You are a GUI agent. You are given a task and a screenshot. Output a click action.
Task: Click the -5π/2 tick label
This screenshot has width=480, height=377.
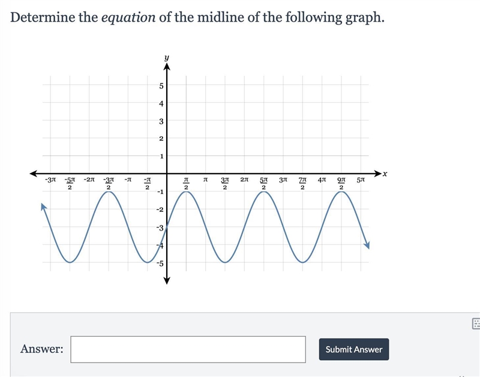pyautogui.click(x=70, y=183)
